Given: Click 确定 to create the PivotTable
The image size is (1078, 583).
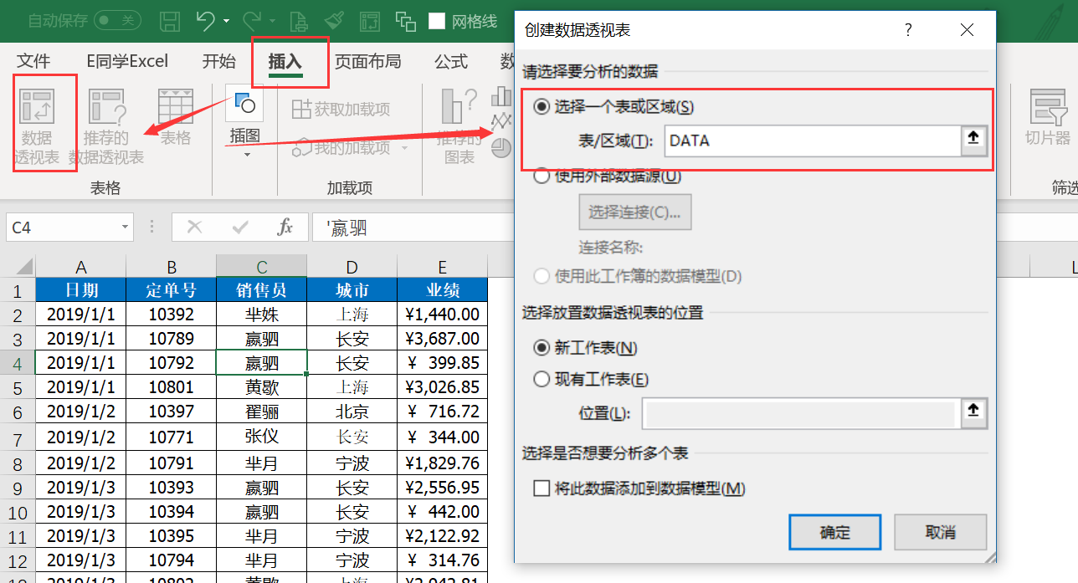Looking at the screenshot, I should pos(834,532).
